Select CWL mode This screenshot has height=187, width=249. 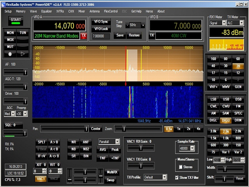tap(213, 106)
